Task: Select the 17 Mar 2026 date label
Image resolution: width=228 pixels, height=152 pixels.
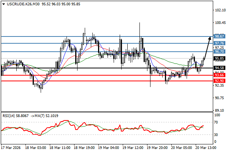Action: point(11,148)
